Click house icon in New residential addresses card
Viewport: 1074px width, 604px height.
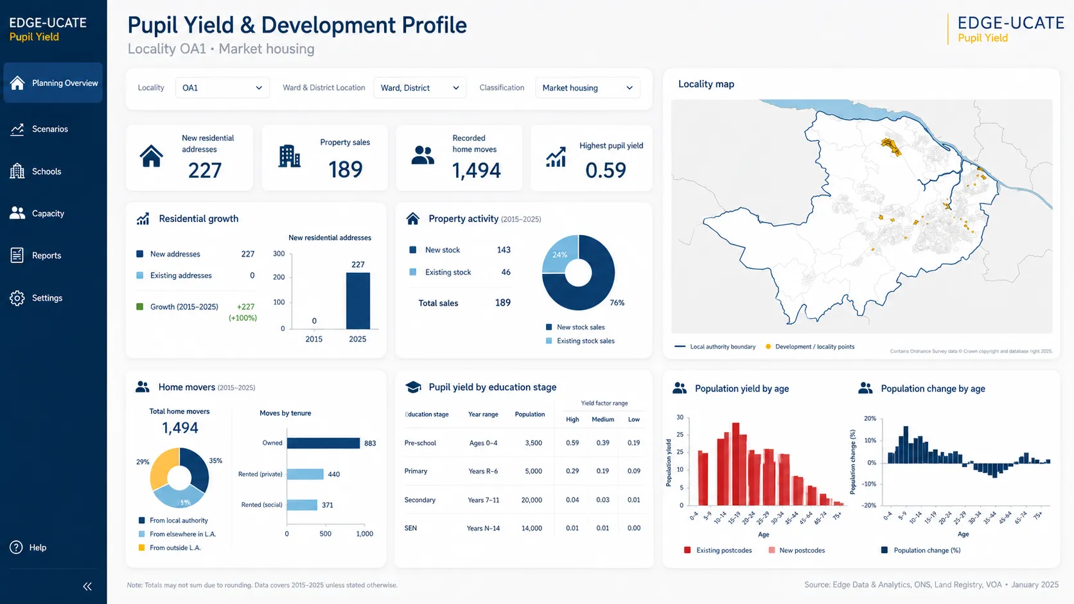[x=152, y=157]
